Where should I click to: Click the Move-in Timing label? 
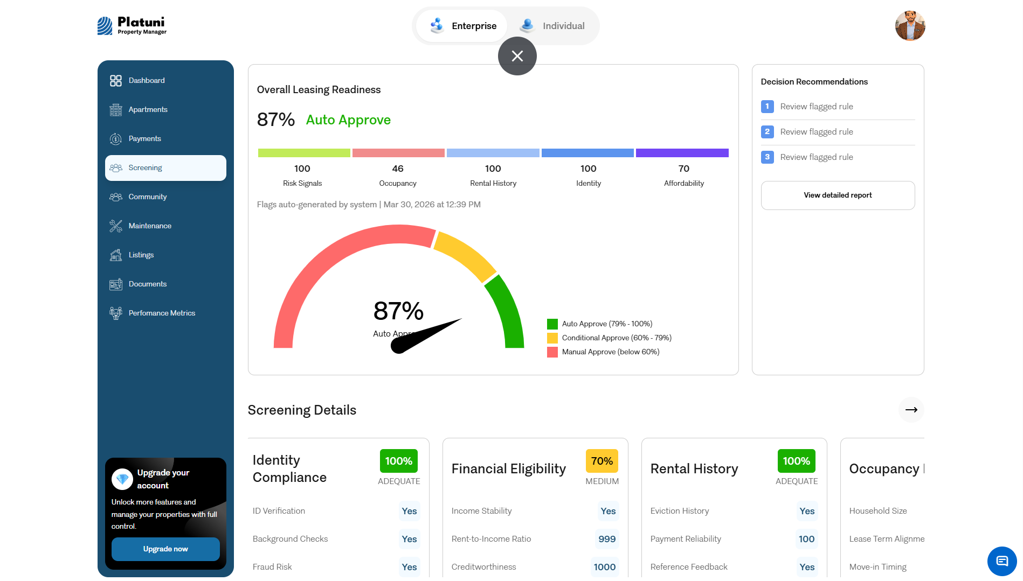[878, 567]
